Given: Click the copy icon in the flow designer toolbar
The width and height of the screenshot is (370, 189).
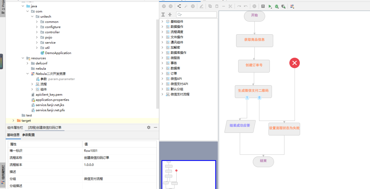Looking at the screenshot, I should click(x=210, y=6).
